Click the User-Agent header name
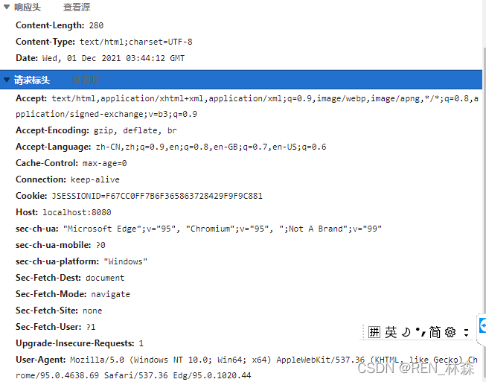This screenshot has height=382, width=486. tap(41, 360)
